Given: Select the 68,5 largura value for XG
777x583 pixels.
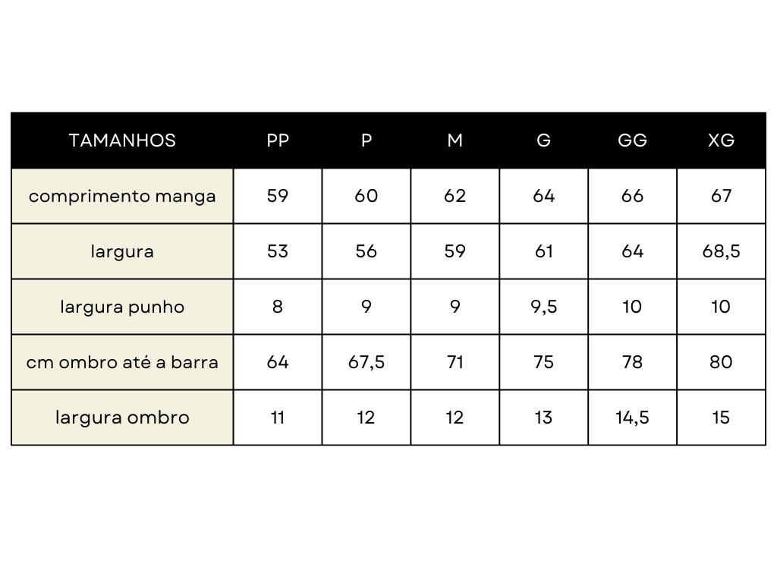Looking at the screenshot, I should 721,251.
